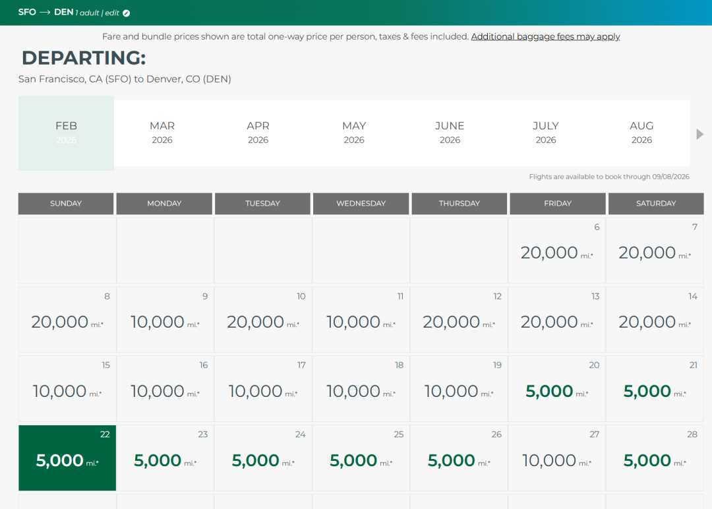Click the edit pencil icon beside 1 adult
This screenshot has height=509, width=712.
pyautogui.click(x=127, y=13)
